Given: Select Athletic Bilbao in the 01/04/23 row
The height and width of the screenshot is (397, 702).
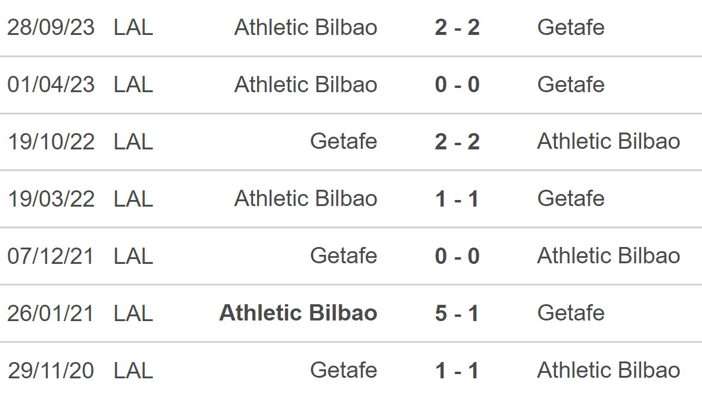Looking at the screenshot, I should click(306, 84).
